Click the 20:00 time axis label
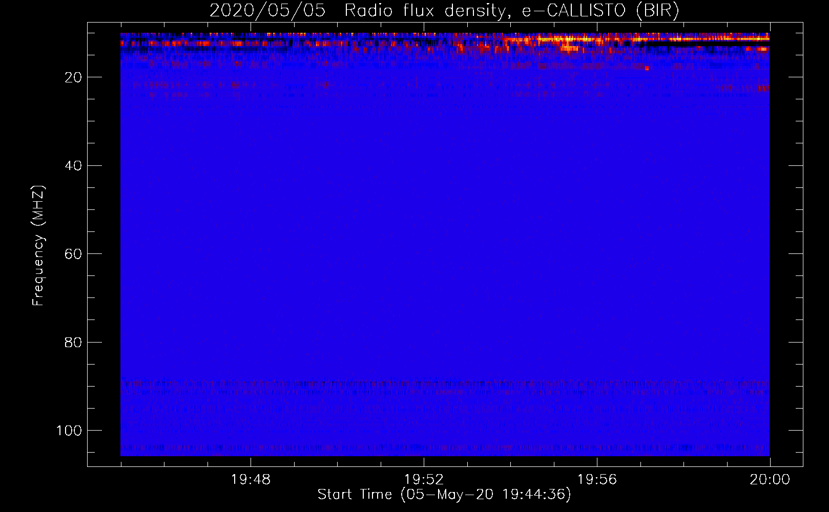This screenshot has width=829, height=512. point(770,480)
